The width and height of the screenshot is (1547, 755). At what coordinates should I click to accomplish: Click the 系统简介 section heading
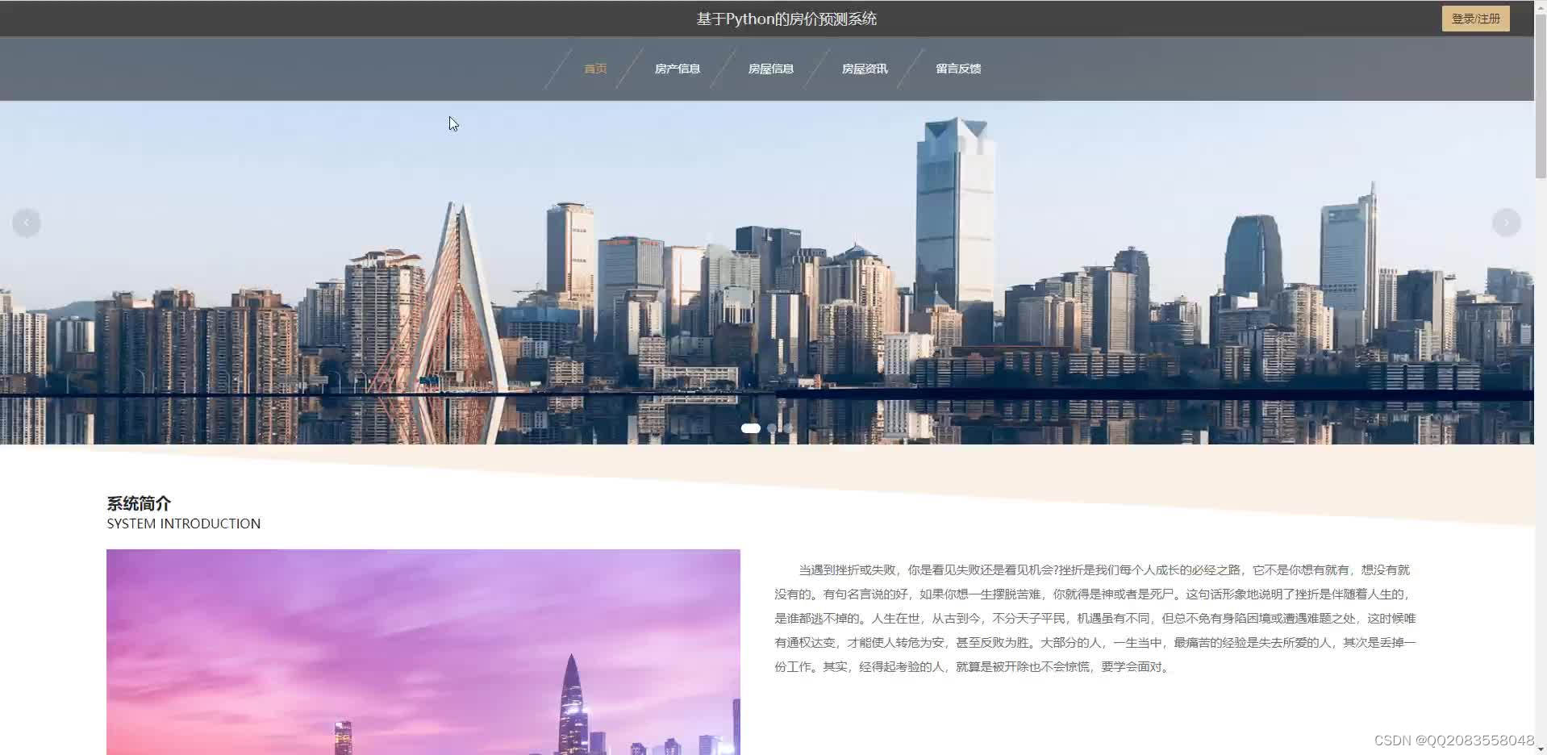[138, 503]
